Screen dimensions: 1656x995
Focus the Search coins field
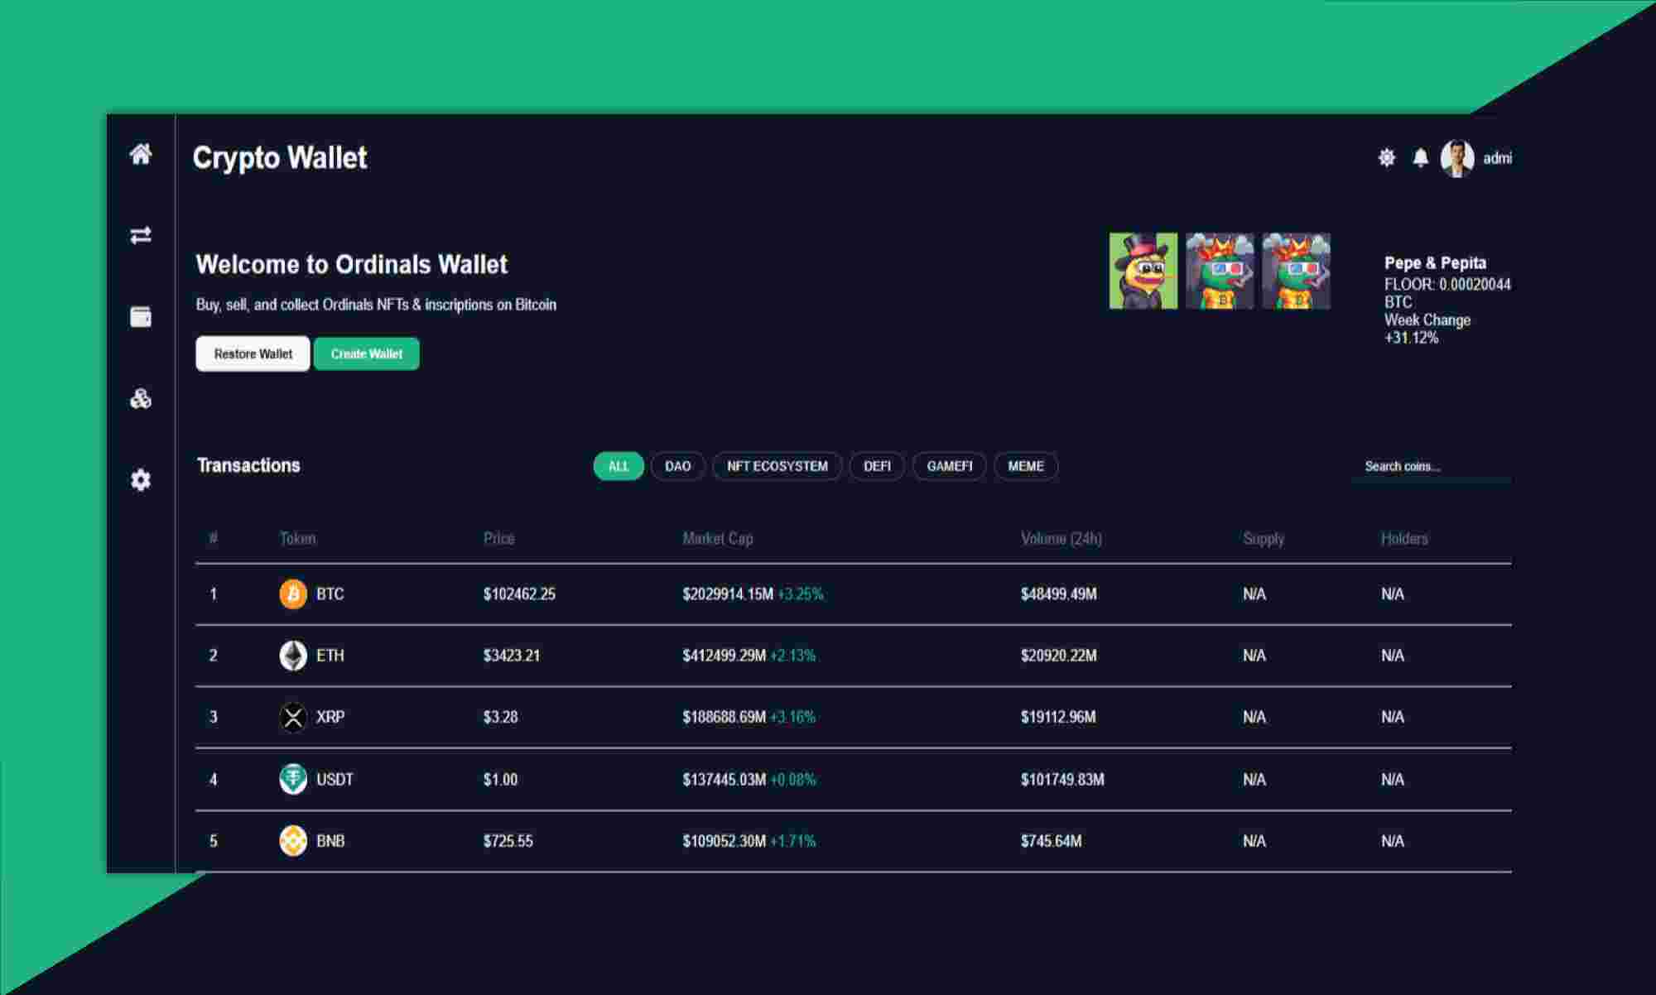[x=1432, y=466]
